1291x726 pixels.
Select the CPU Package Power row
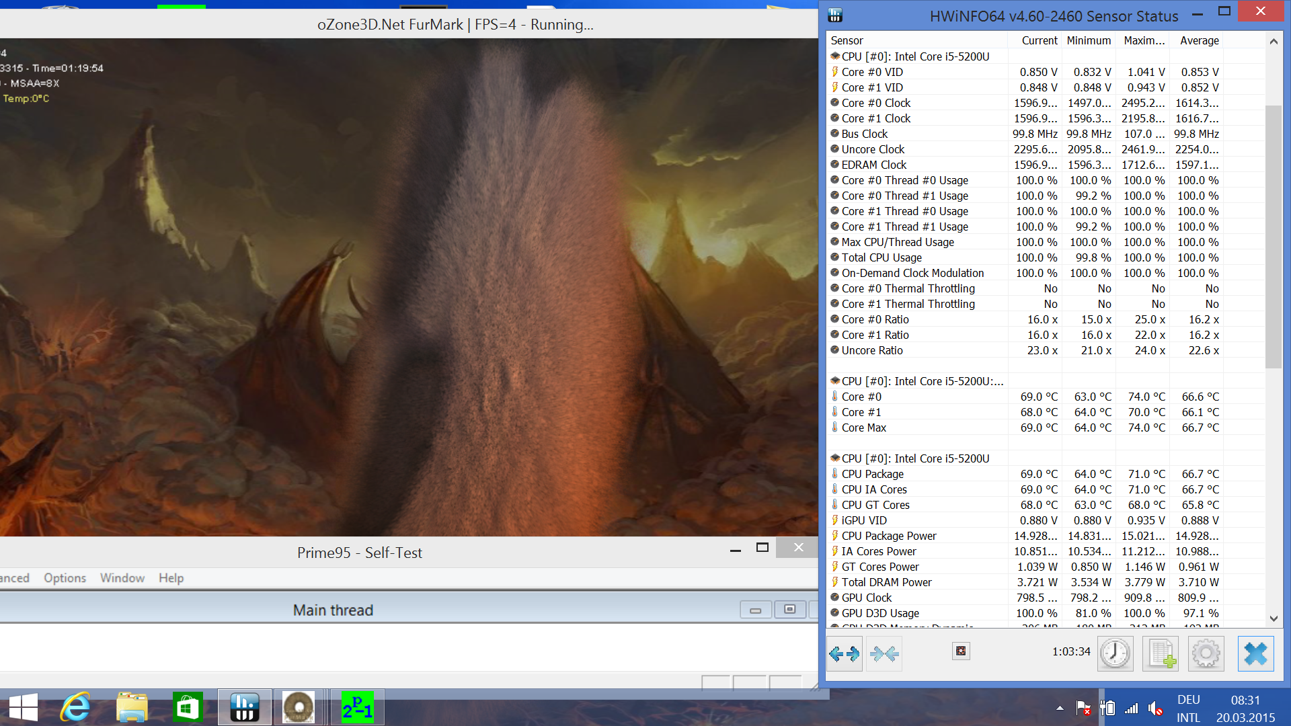click(x=889, y=536)
